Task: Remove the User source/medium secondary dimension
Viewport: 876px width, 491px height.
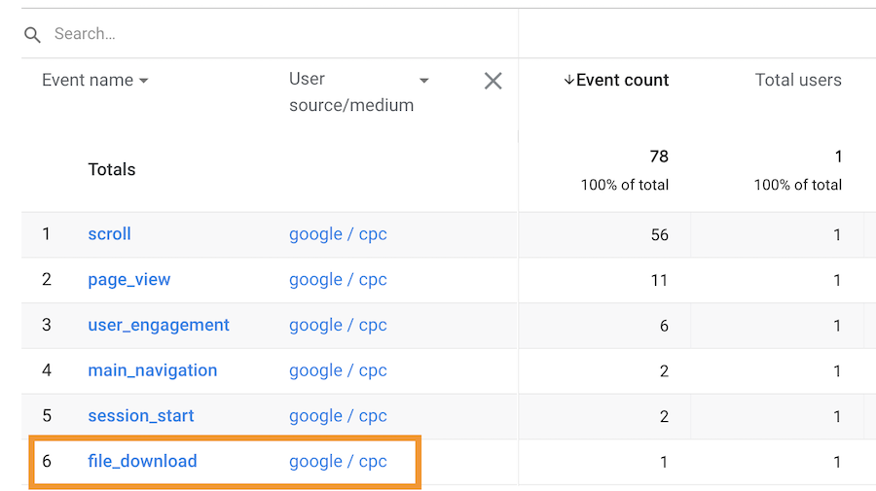Action: (493, 81)
